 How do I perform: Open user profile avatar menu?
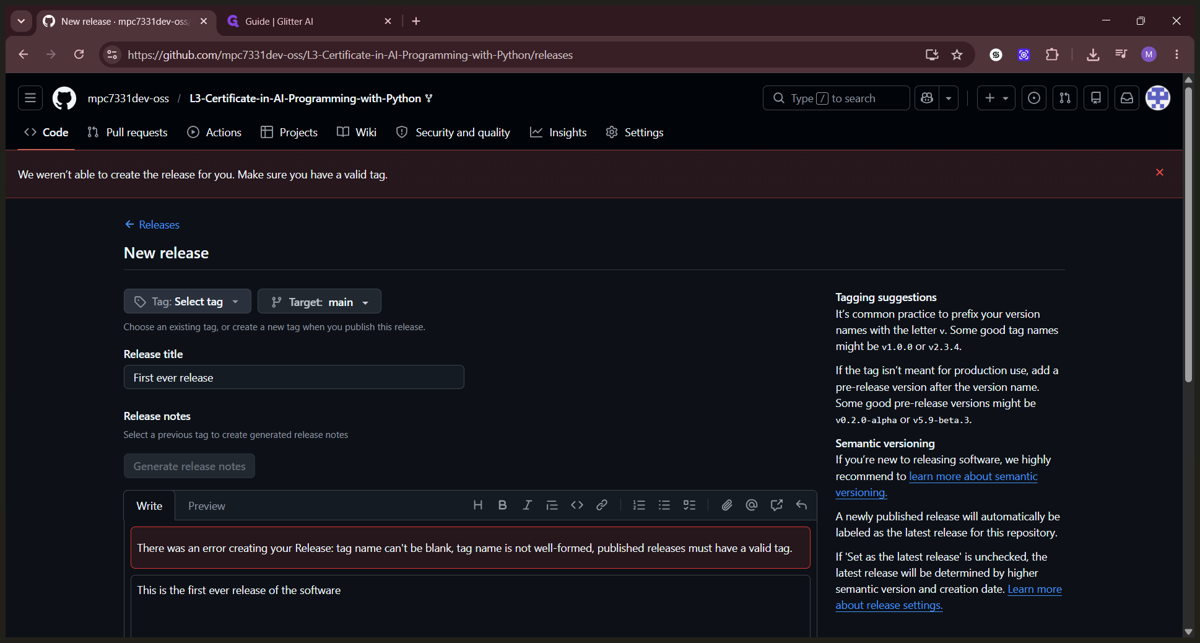point(1157,98)
